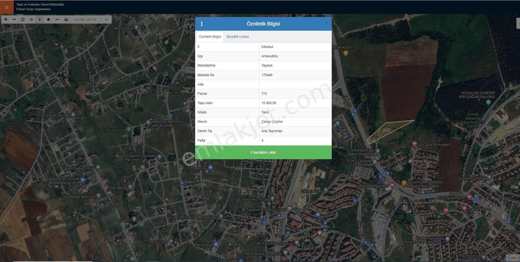Zoom out with the minus tool

pyautogui.click(x=14, y=19)
